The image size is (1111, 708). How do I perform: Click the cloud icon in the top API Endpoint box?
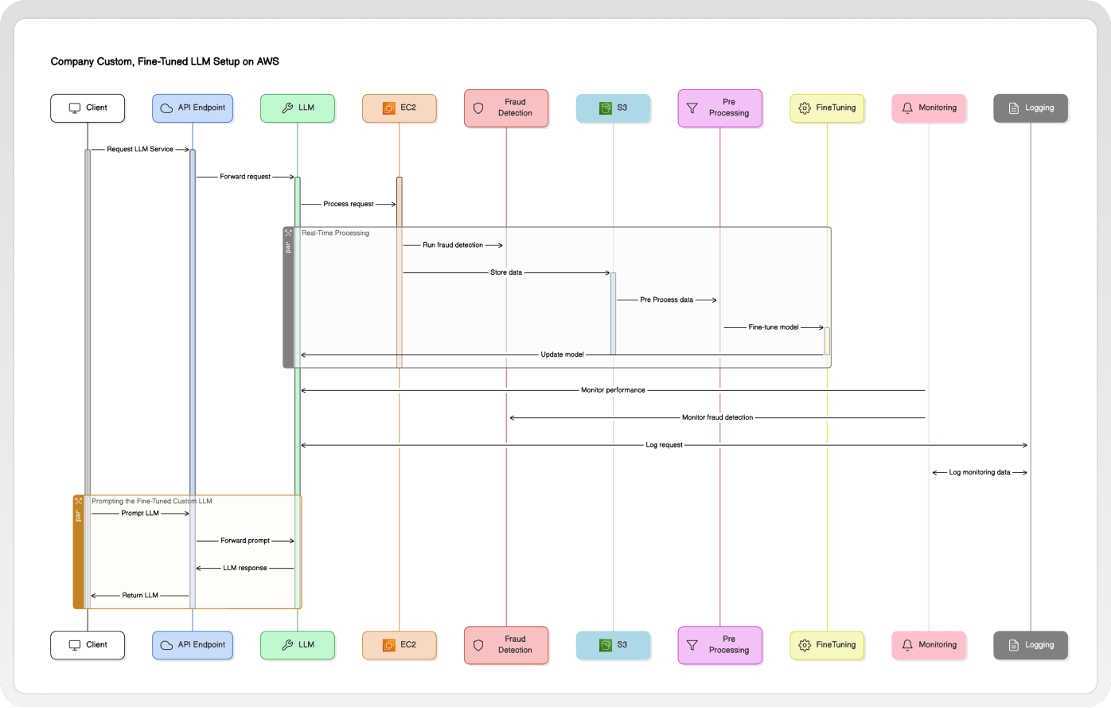click(166, 108)
